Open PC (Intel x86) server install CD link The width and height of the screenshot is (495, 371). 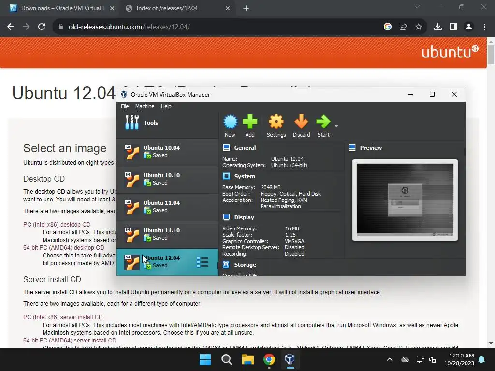click(63, 317)
